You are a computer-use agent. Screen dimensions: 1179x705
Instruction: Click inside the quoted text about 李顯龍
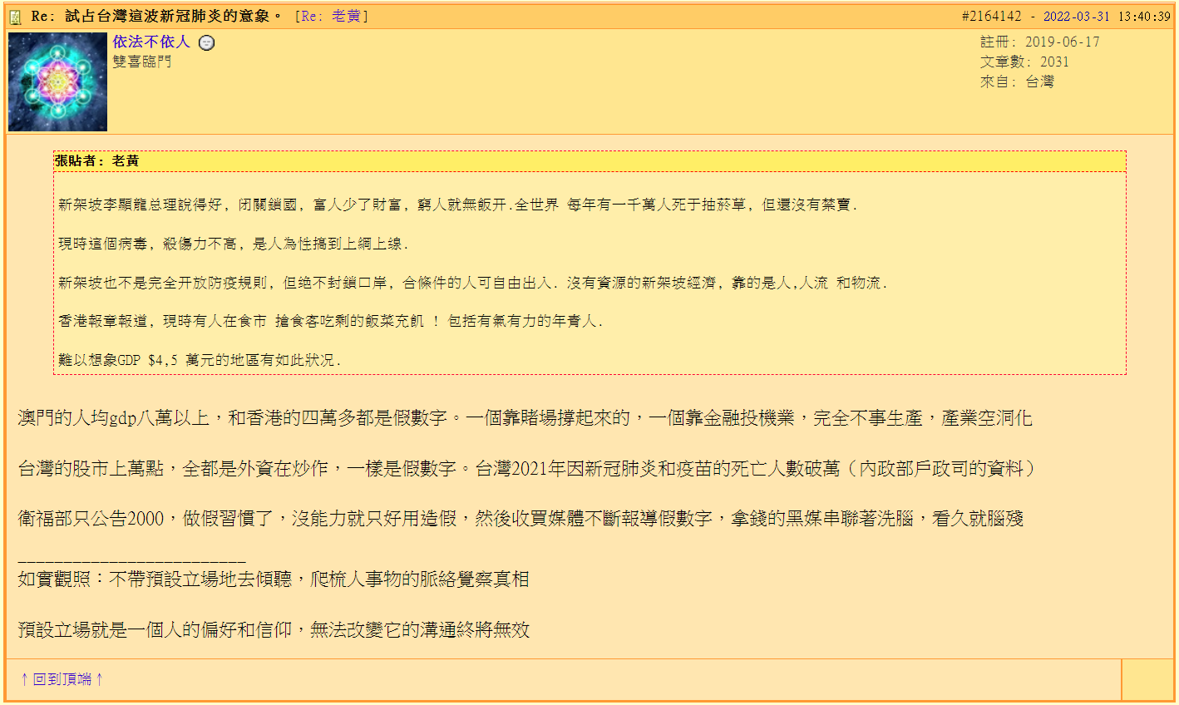click(333, 205)
